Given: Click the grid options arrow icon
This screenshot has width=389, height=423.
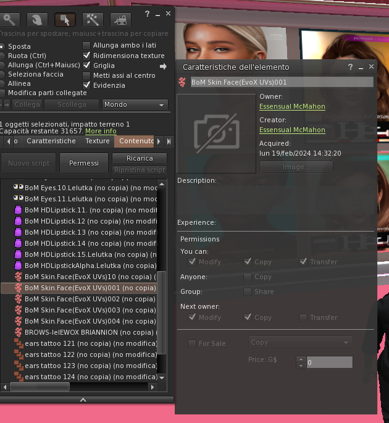Looking at the screenshot, I should pyautogui.click(x=163, y=66).
